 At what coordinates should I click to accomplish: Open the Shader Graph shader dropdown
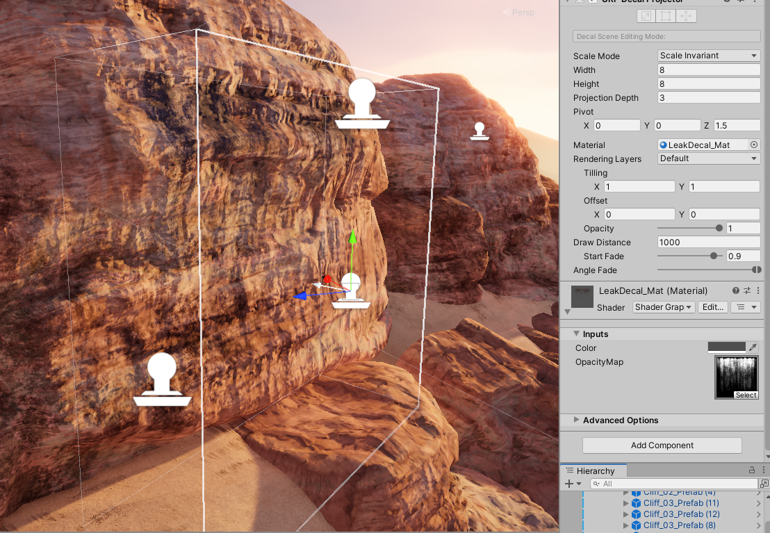click(663, 307)
